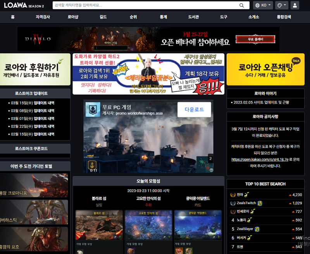Click the laurel rank icon beside 천마
Screen dimensions: 310x254
tap(233, 195)
